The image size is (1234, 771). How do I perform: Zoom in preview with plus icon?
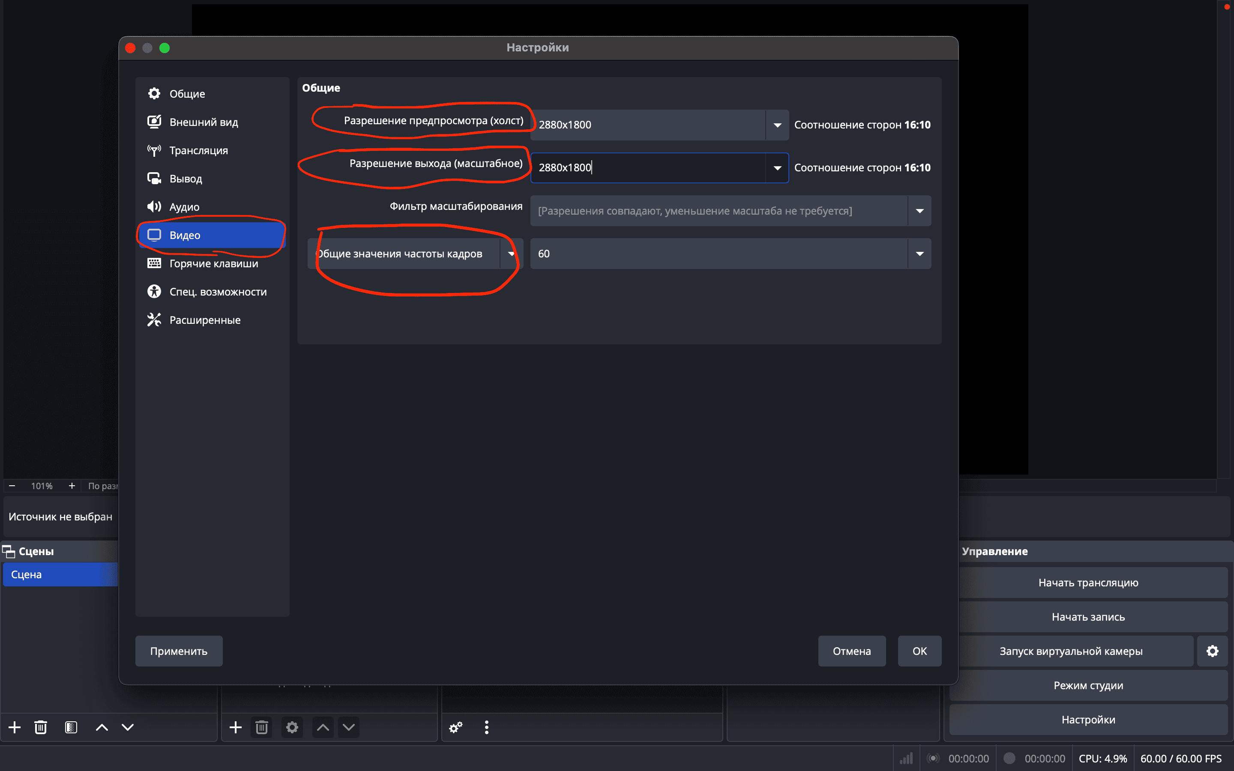[72, 486]
